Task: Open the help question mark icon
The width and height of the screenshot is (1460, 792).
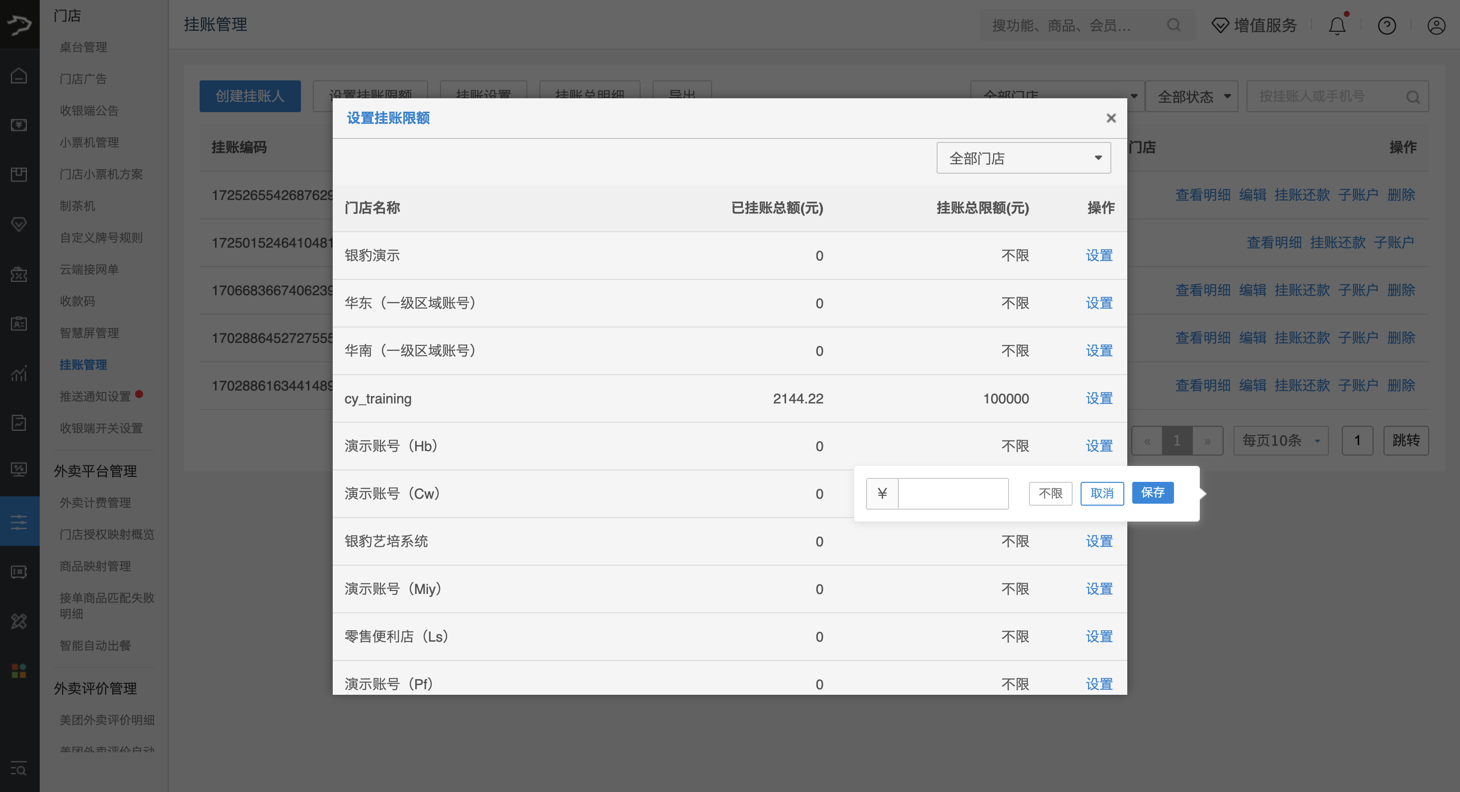Action: click(x=1387, y=25)
